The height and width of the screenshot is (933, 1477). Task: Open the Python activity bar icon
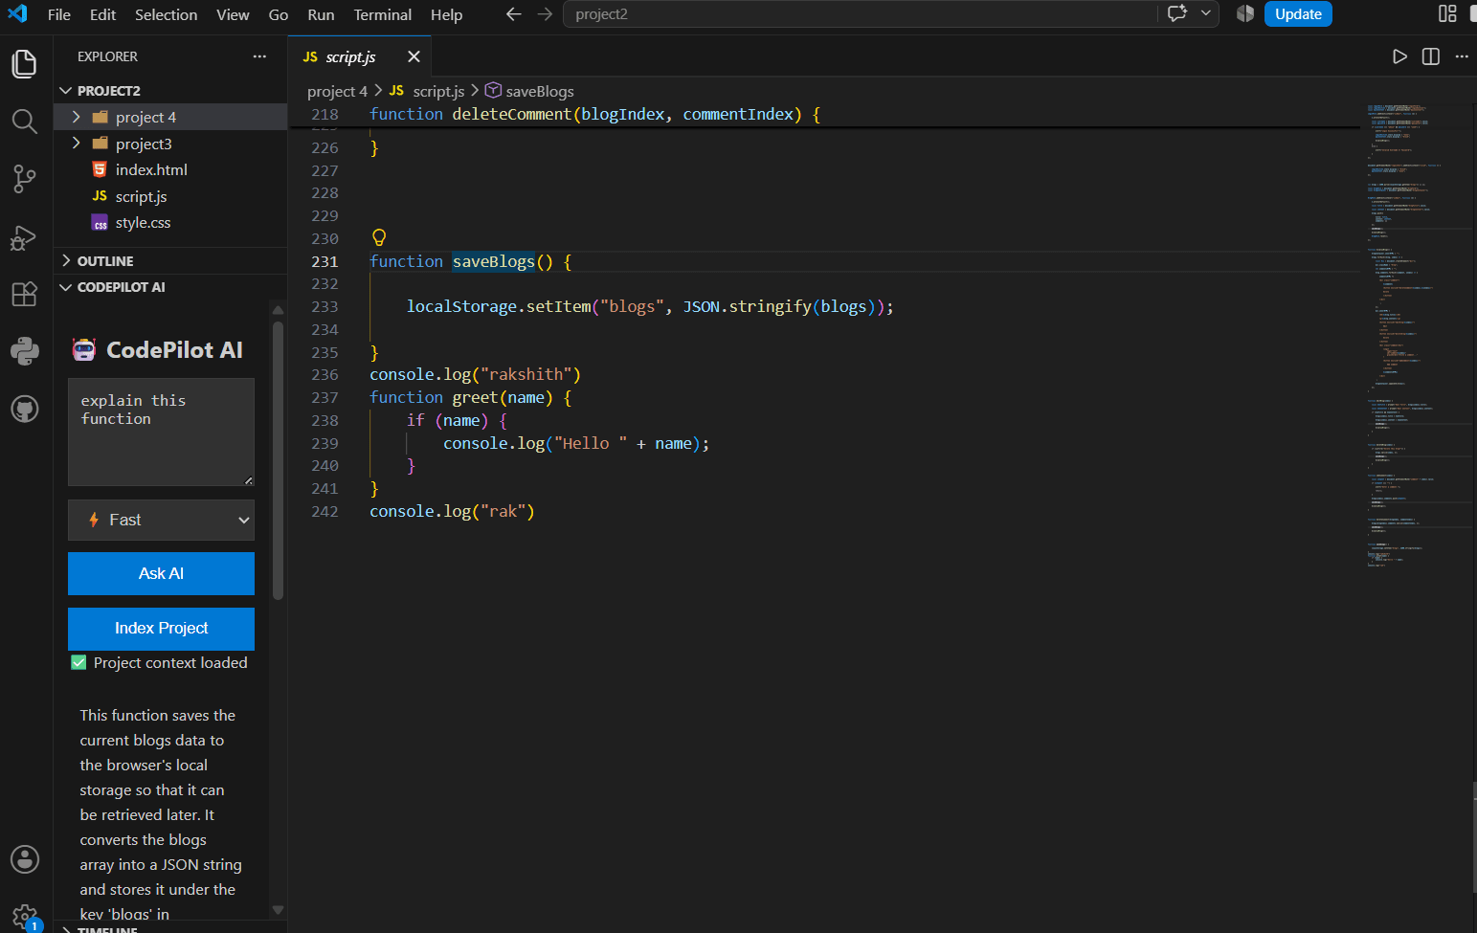tap(24, 351)
